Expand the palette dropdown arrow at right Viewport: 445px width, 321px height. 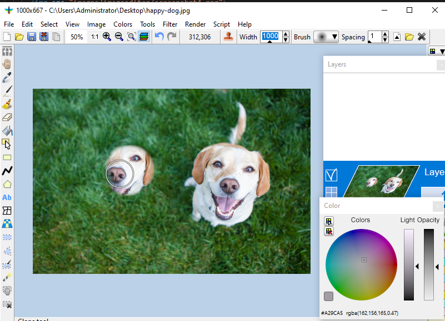[x=442, y=52]
